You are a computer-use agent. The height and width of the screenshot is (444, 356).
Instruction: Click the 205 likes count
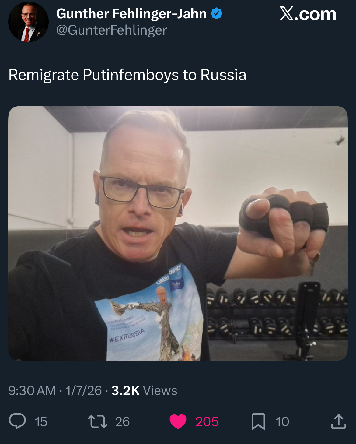click(x=207, y=422)
